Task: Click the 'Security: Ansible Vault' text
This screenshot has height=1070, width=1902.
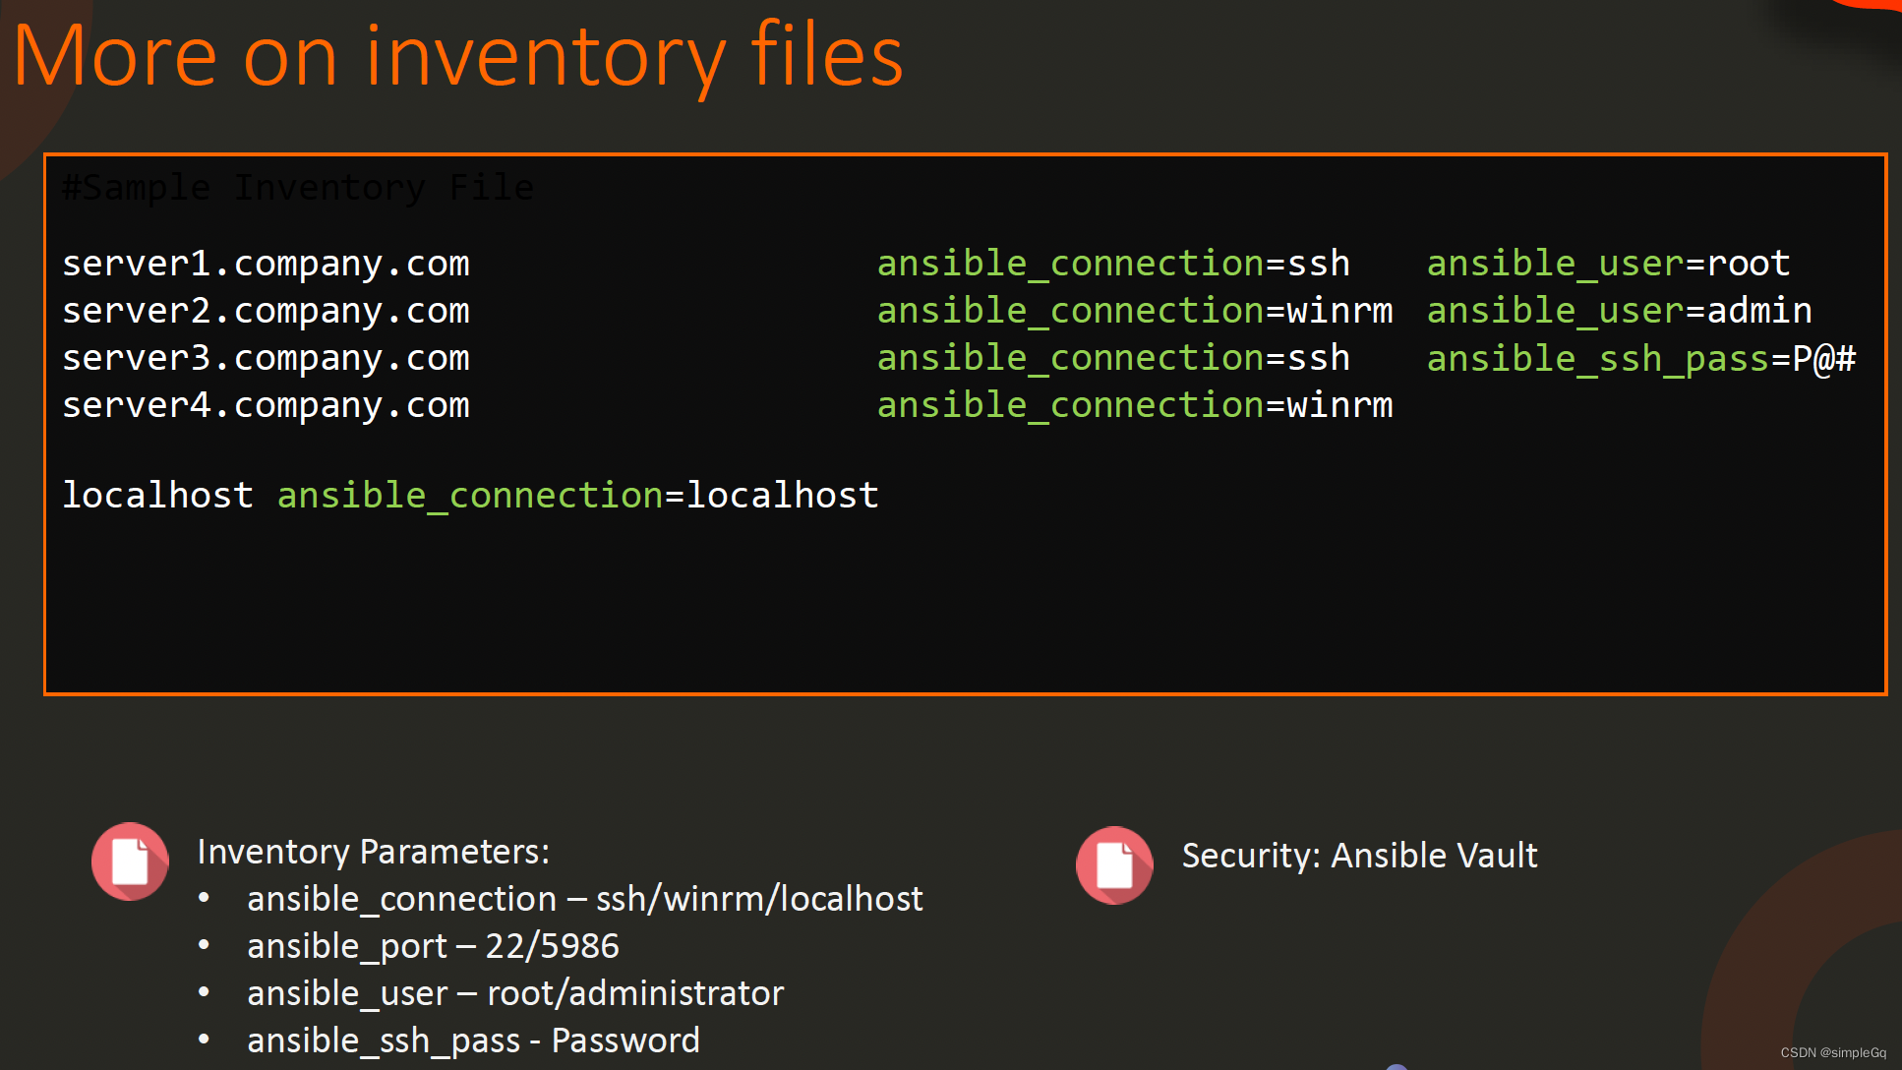Action: coord(1360,856)
